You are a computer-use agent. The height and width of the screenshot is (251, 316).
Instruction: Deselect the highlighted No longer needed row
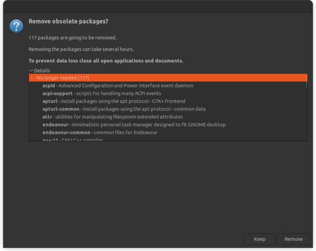point(118,78)
